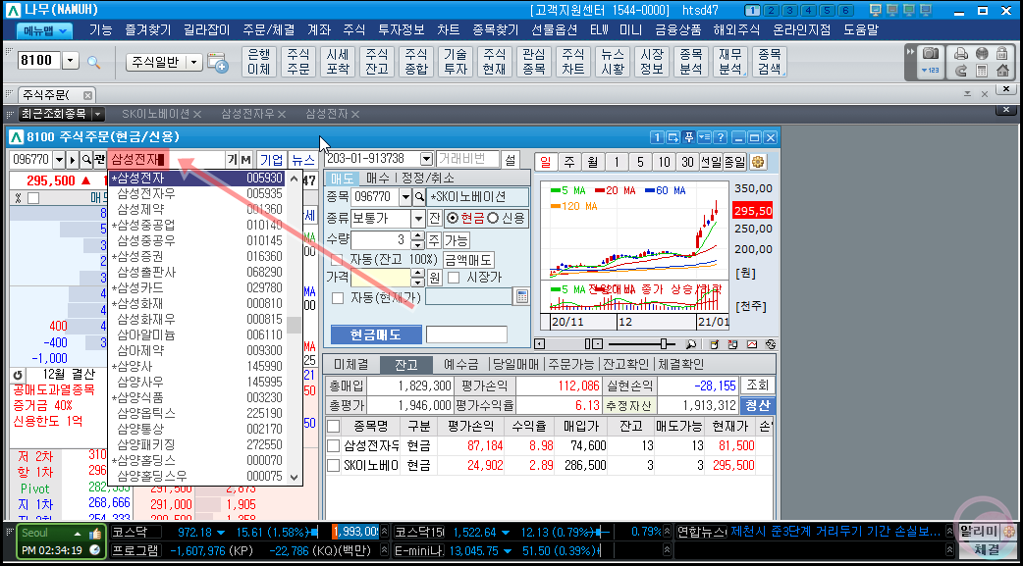Open the camera screenshot icon in the top-right toolbar
Viewport: 1023px width, 566px height.
[x=931, y=54]
